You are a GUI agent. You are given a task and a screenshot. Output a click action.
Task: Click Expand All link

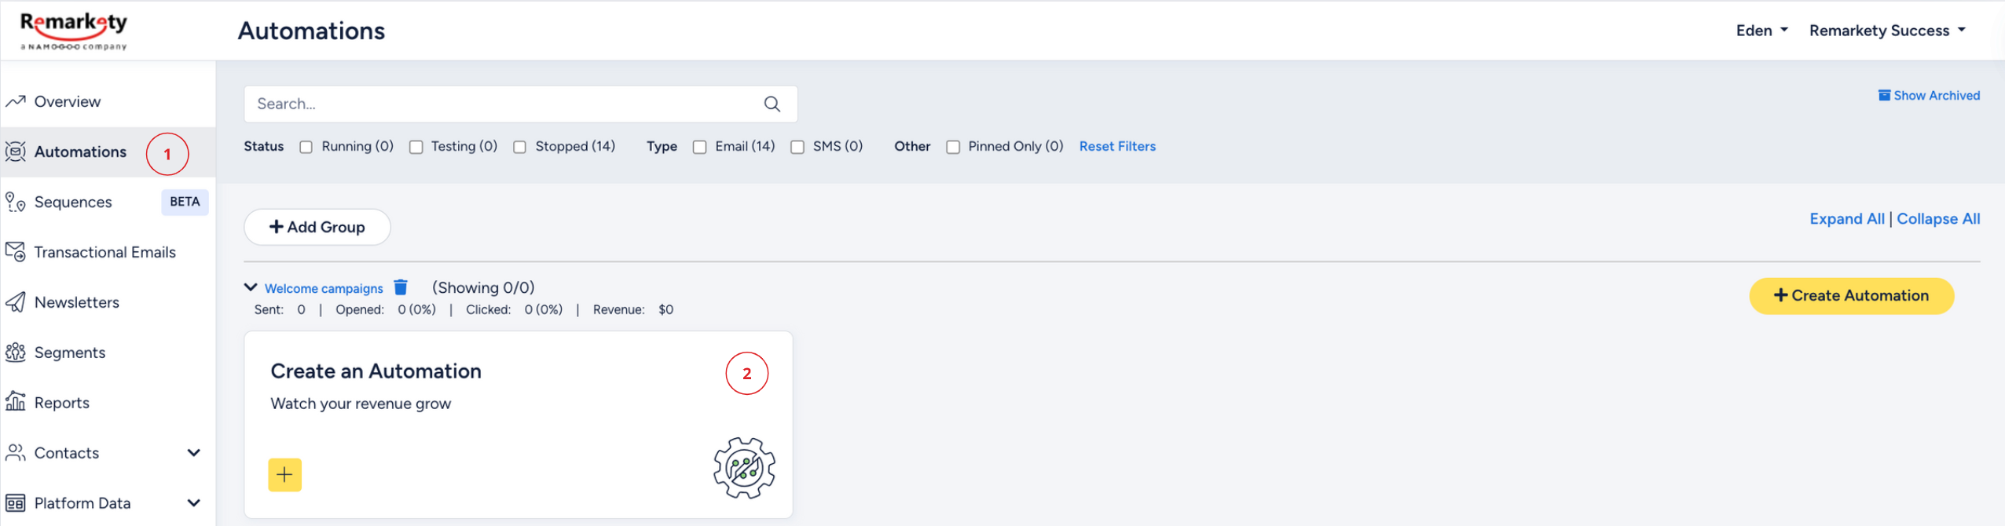[1846, 219]
